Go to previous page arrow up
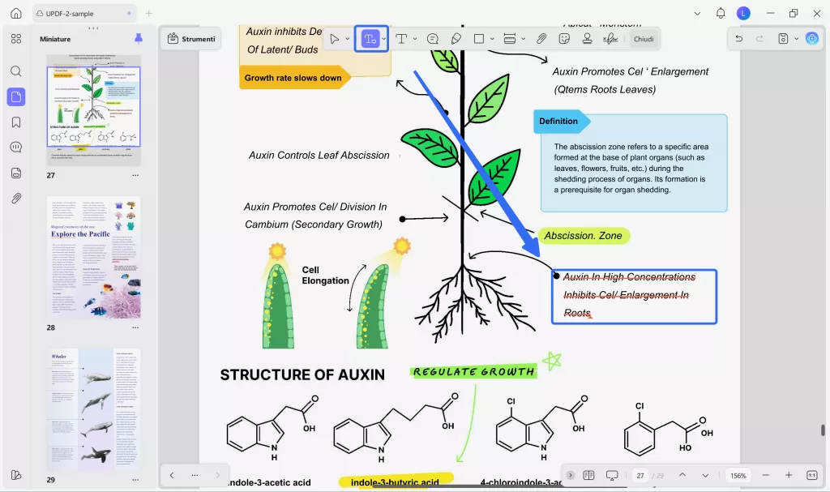This screenshot has height=492, width=830. pos(682,475)
